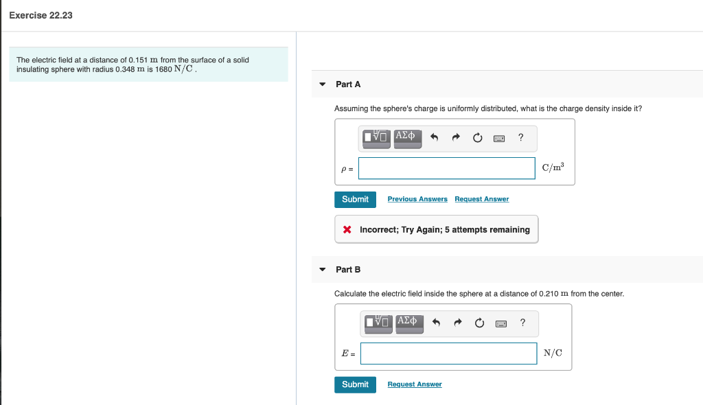Focus the E answer input field
This screenshot has width=703, height=405.
449,354
